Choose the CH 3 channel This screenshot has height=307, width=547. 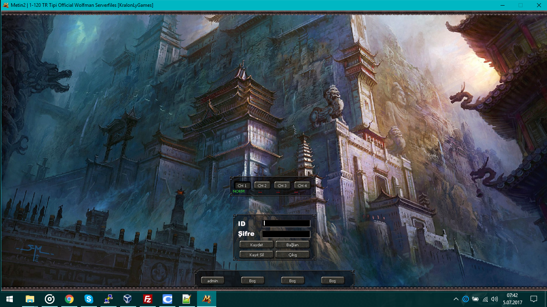(x=282, y=185)
